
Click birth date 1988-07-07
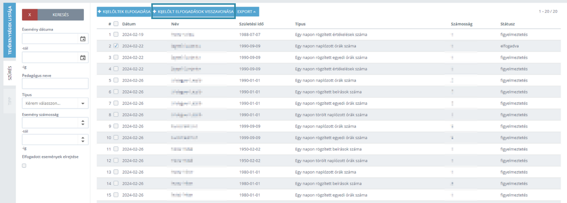[x=250, y=34]
